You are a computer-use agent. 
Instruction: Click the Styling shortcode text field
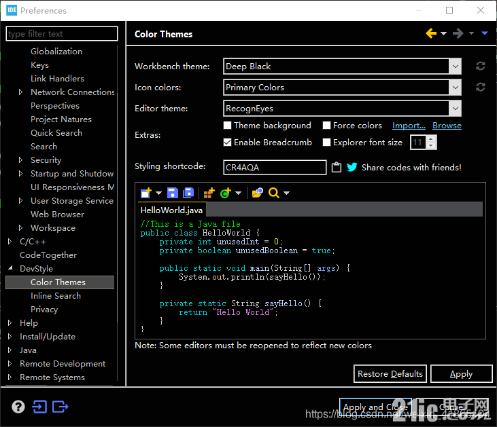[x=275, y=167]
